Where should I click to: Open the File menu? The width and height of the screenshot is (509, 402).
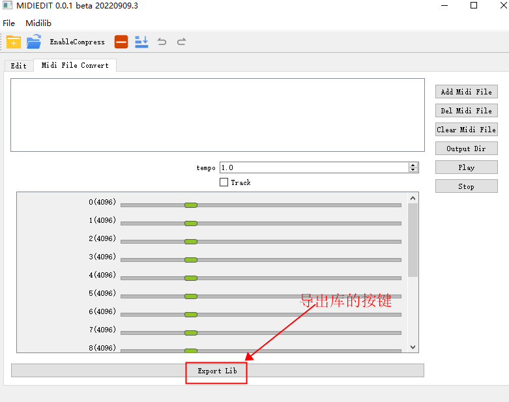click(x=9, y=23)
